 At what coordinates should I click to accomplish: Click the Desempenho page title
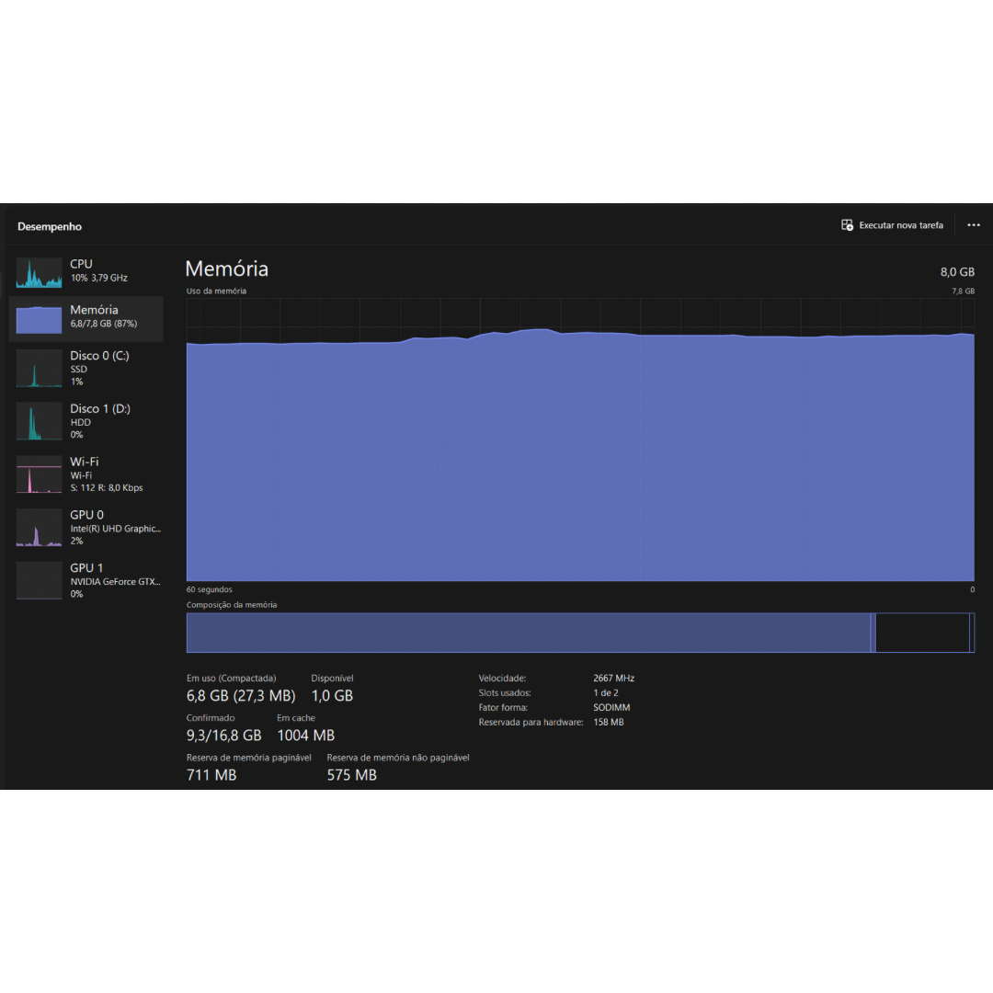(x=50, y=226)
